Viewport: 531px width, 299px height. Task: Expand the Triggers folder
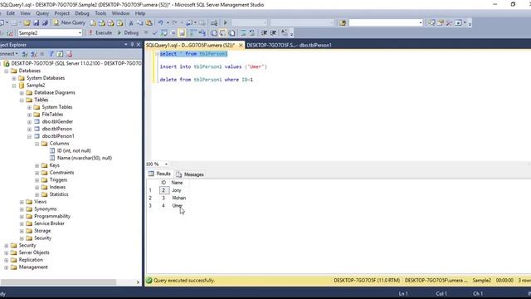[x=37, y=180]
